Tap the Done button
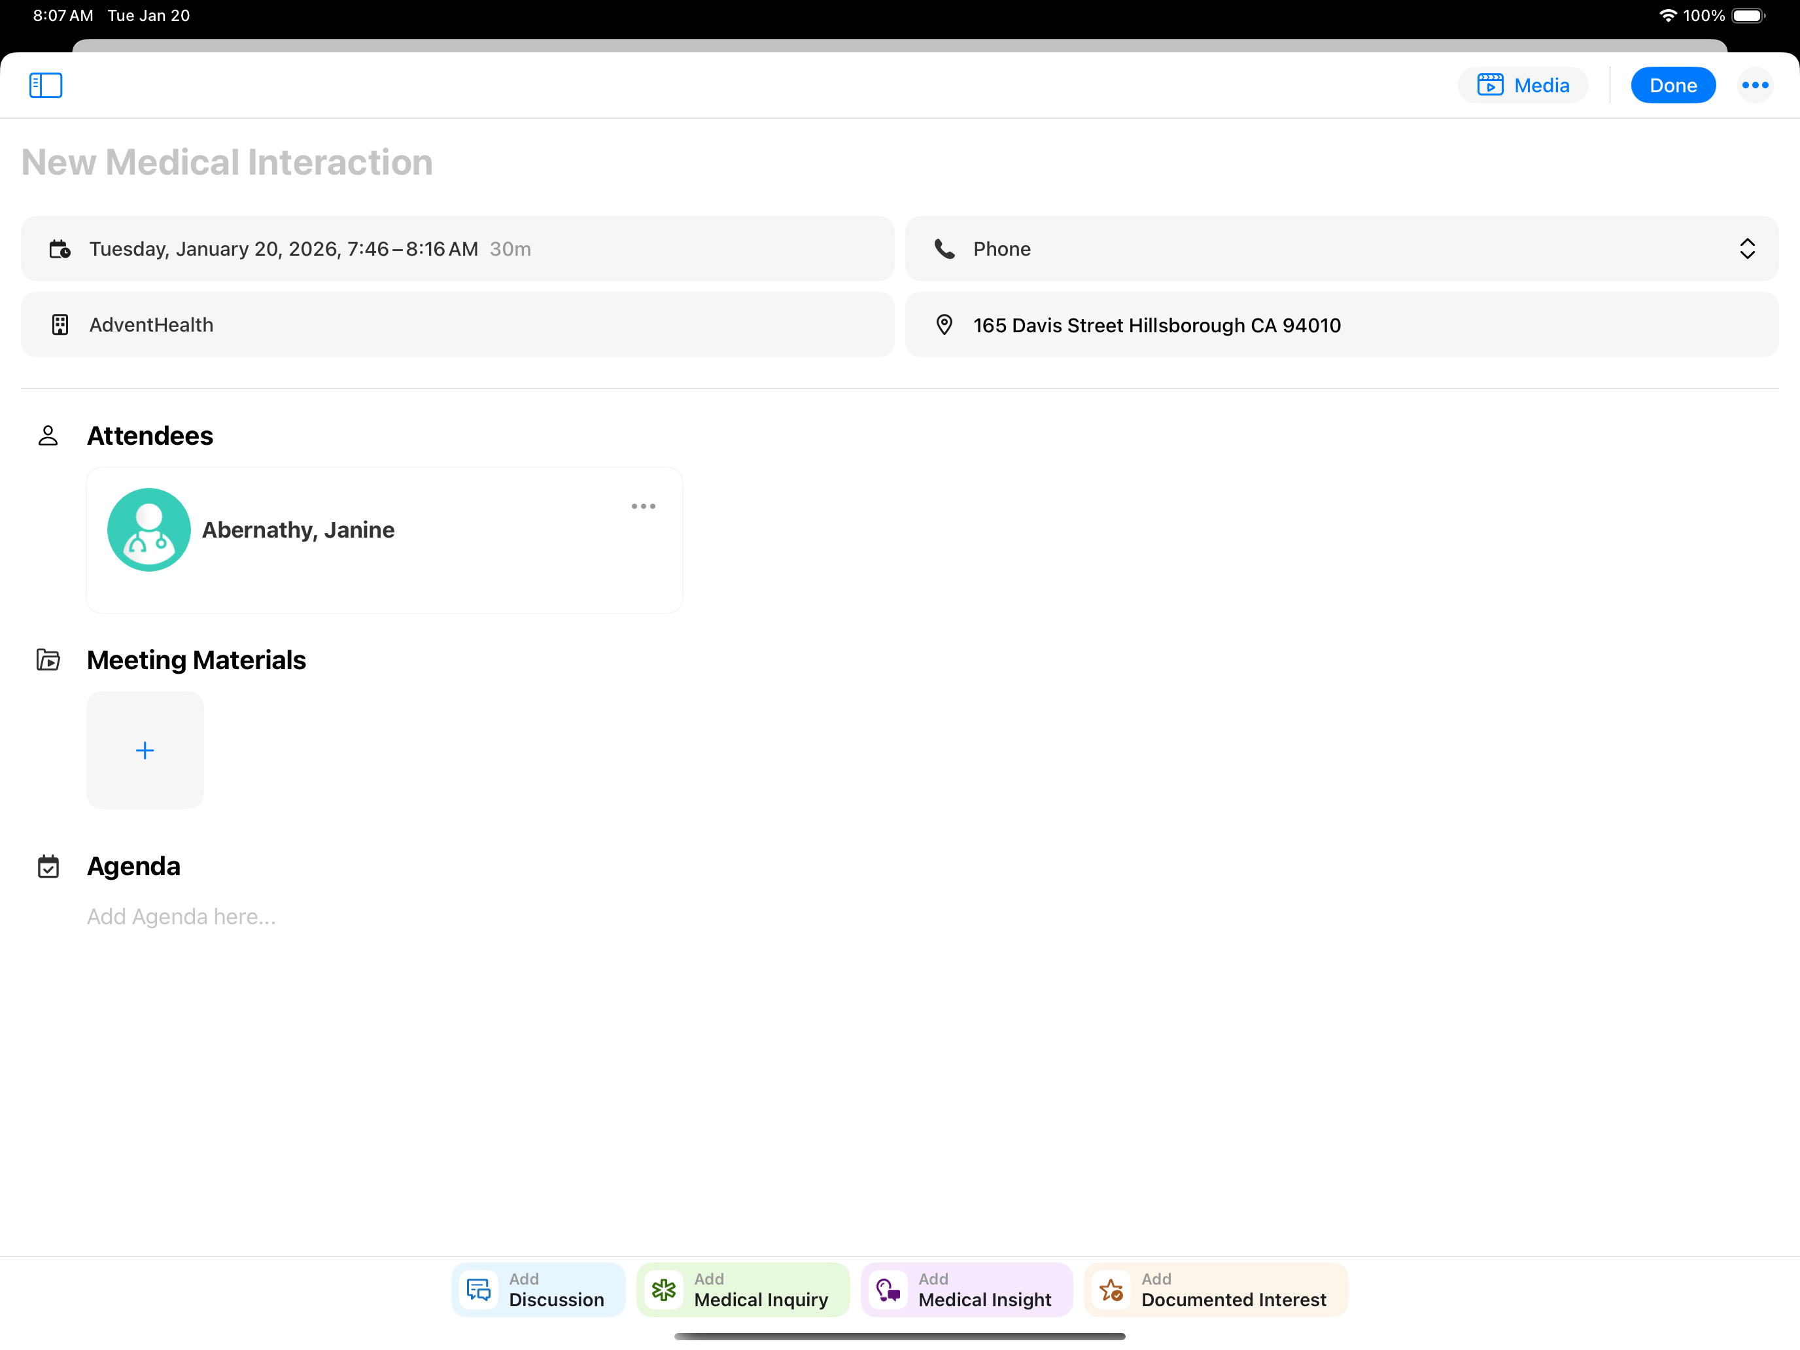The height and width of the screenshot is (1350, 1800). [1672, 86]
